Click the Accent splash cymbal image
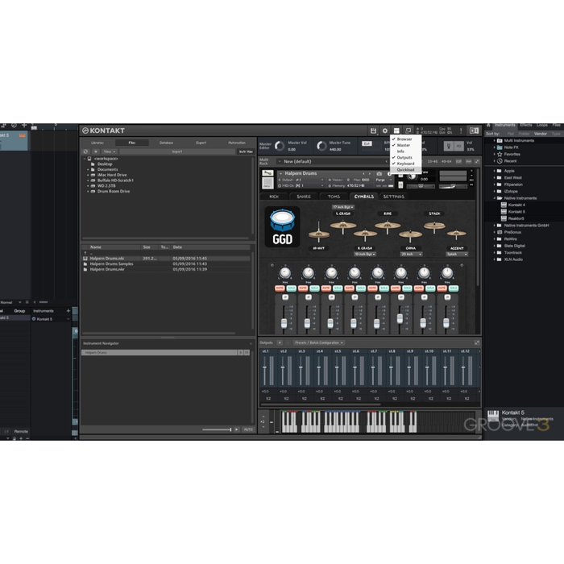564x564 pixels. (x=457, y=234)
